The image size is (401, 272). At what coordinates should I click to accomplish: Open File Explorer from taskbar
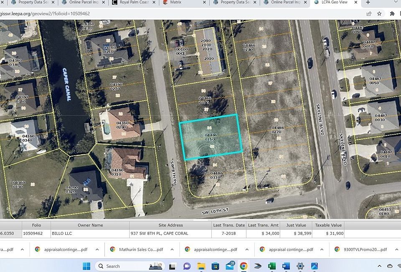[x=201, y=266]
